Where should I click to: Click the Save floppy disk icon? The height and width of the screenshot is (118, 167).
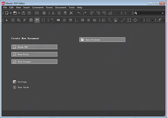point(23,13)
